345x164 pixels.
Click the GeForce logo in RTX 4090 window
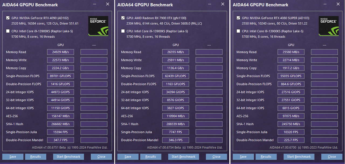[98, 26]
